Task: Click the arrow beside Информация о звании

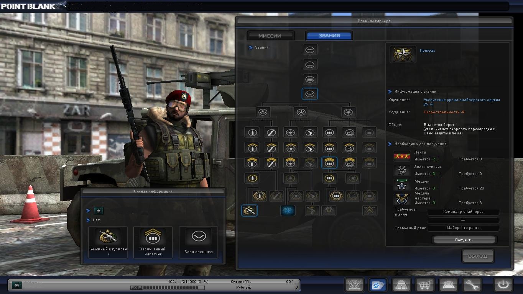Action: pyautogui.click(x=390, y=92)
